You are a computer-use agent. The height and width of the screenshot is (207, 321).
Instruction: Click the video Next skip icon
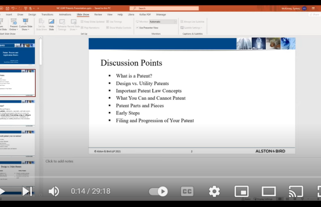27,191
